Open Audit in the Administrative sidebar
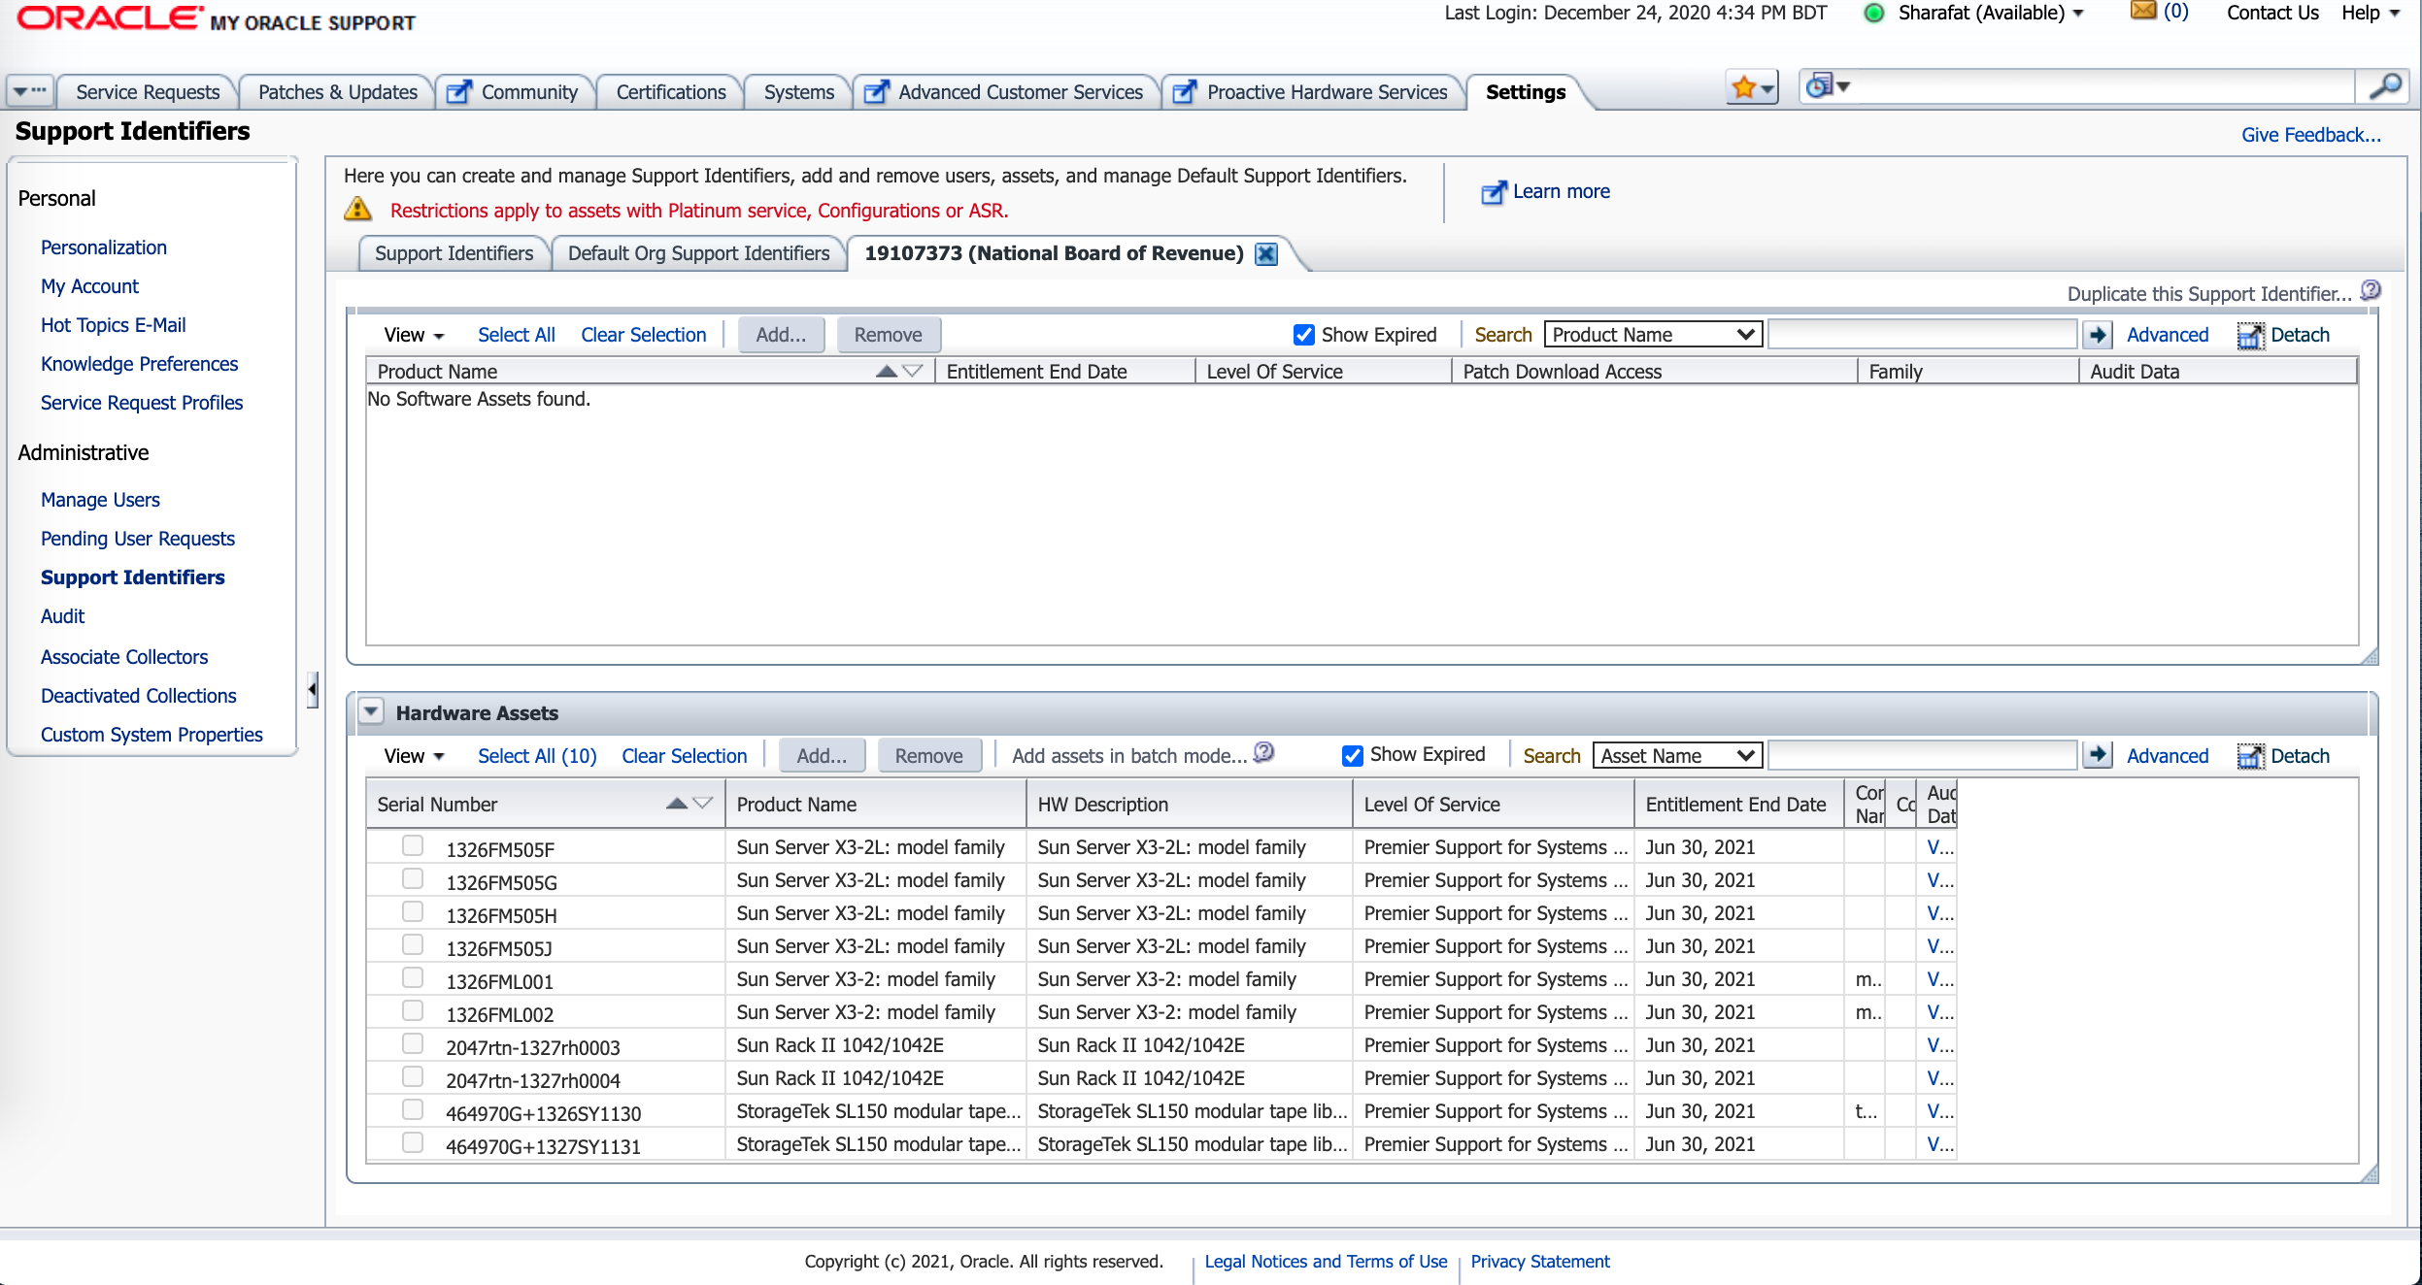The height and width of the screenshot is (1285, 2422). 62,616
